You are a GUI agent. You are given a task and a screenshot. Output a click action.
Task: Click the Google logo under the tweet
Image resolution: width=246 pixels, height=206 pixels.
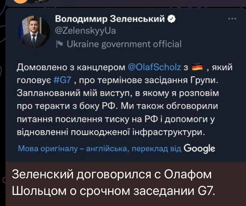click(x=199, y=148)
